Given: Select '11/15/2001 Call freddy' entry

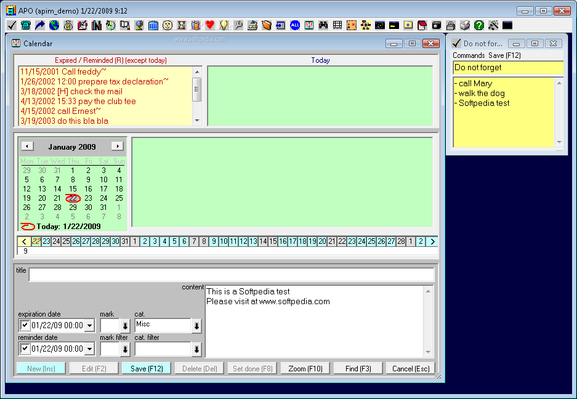Looking at the screenshot, I should click(63, 71).
